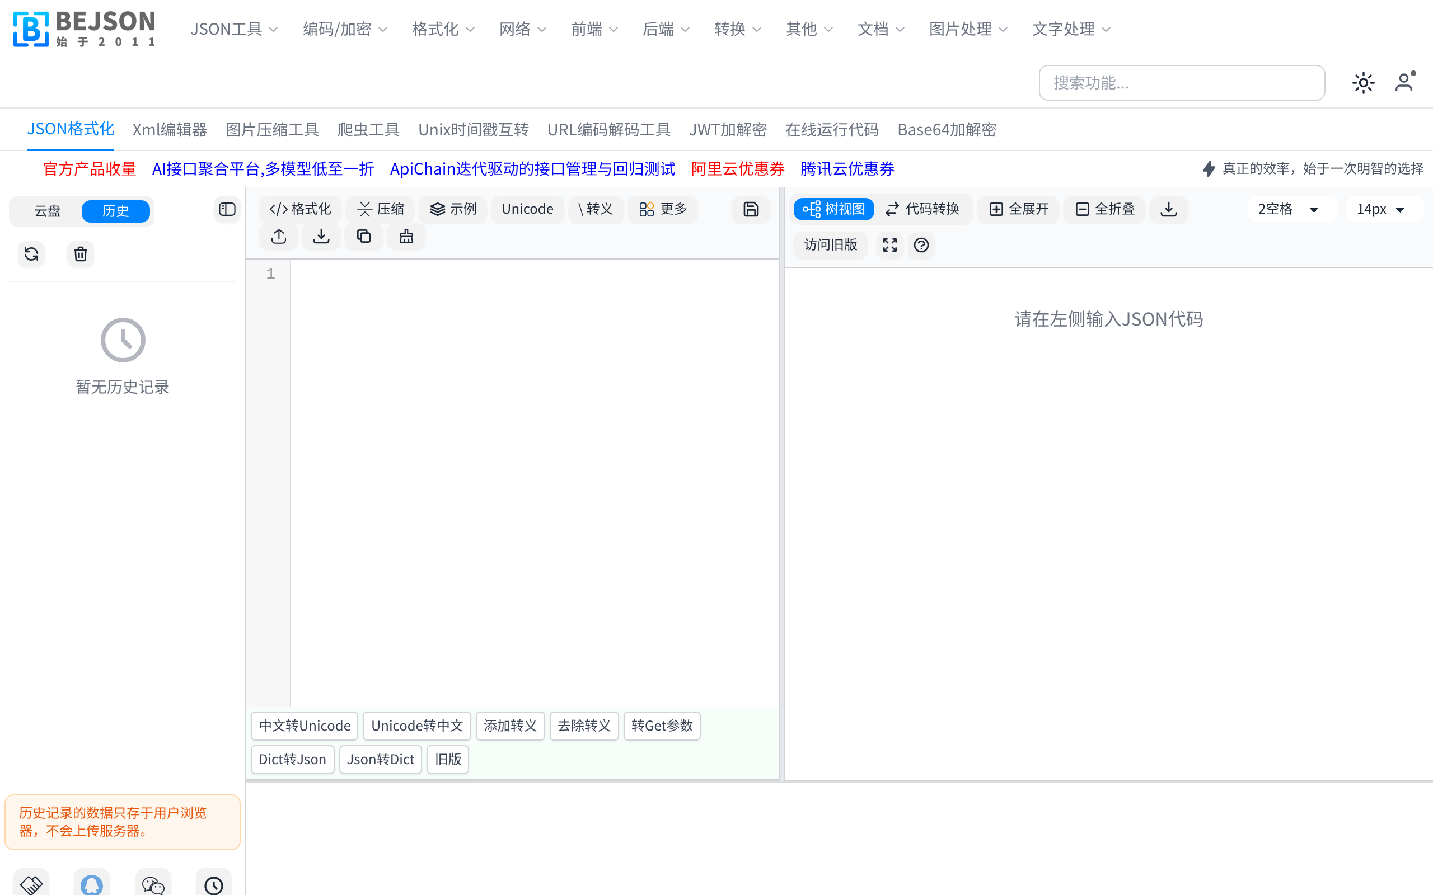Image resolution: width=1433 pixels, height=895 pixels.
Task: Click 全折叠 collapse all
Action: point(1105,210)
